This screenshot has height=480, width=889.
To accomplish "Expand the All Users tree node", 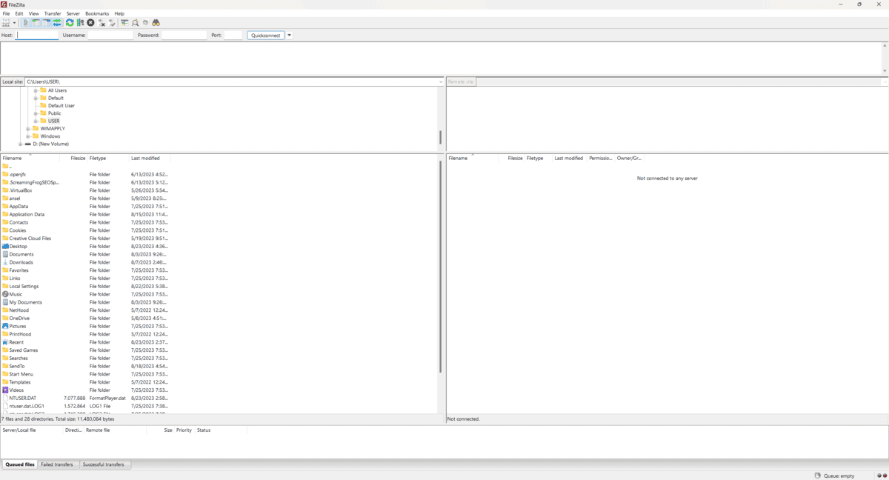I will pyautogui.click(x=35, y=90).
